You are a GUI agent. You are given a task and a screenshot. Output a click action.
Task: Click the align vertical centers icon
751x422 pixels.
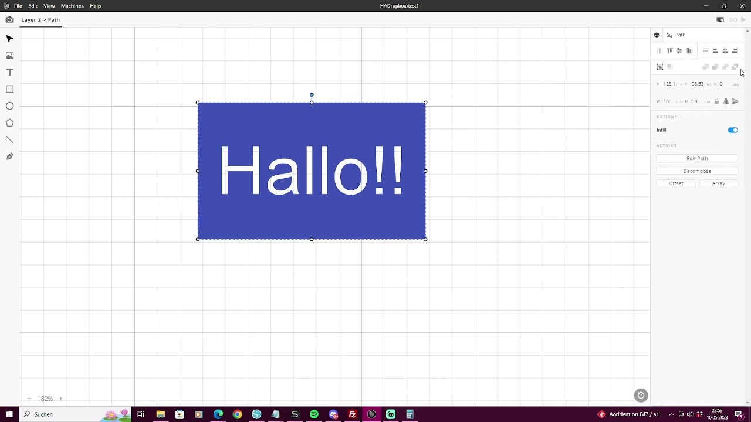679,51
